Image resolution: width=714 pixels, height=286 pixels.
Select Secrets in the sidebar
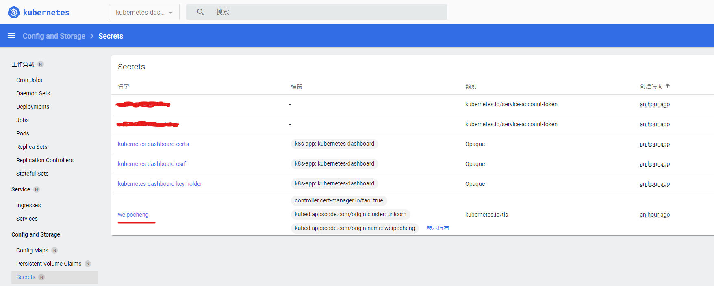(x=54, y=277)
